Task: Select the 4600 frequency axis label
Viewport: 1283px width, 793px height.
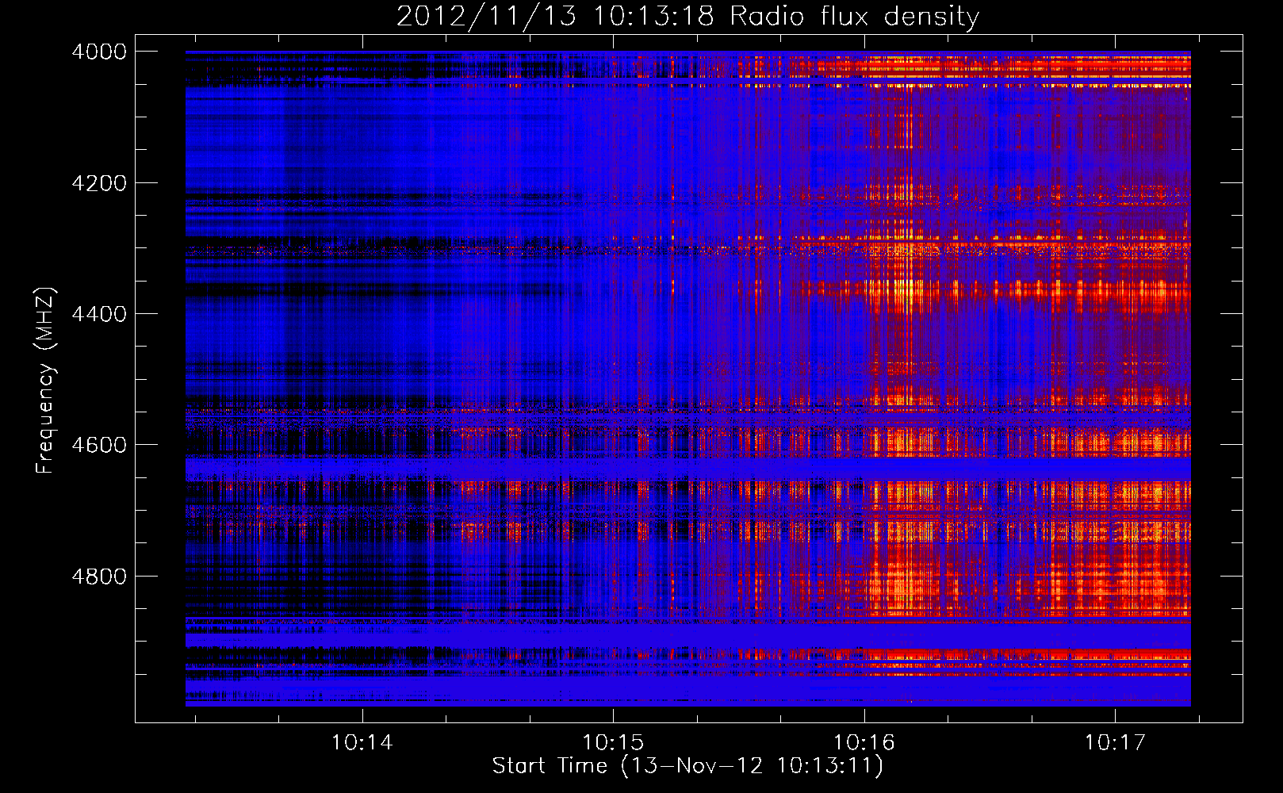Action: tap(99, 445)
